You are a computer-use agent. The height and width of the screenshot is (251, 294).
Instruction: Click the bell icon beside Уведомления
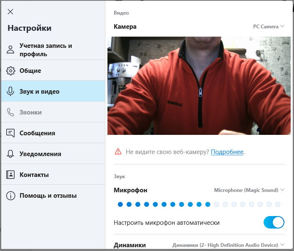click(x=10, y=154)
